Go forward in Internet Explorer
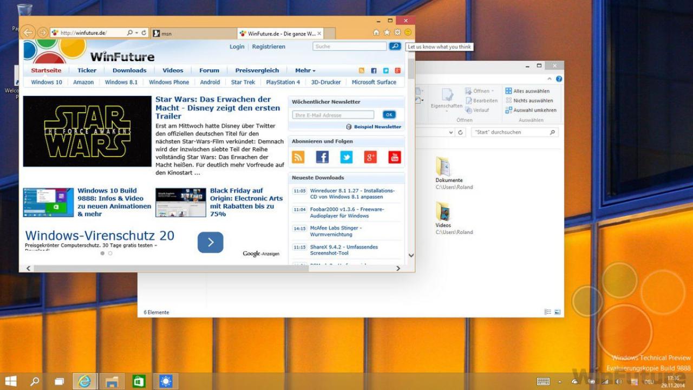693x390 pixels. click(x=43, y=32)
